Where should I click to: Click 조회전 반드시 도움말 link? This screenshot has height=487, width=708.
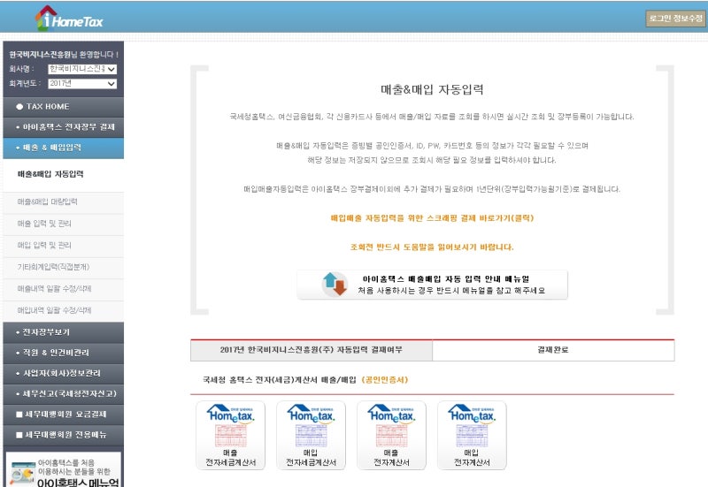coord(432,247)
